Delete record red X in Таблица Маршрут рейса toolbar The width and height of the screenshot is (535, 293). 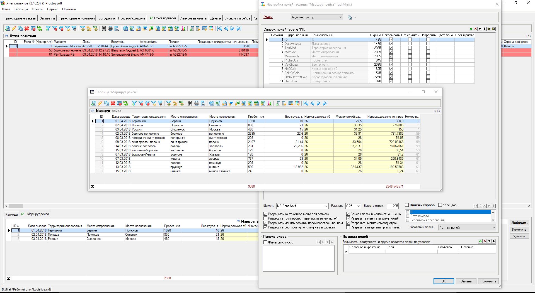tap(113, 103)
